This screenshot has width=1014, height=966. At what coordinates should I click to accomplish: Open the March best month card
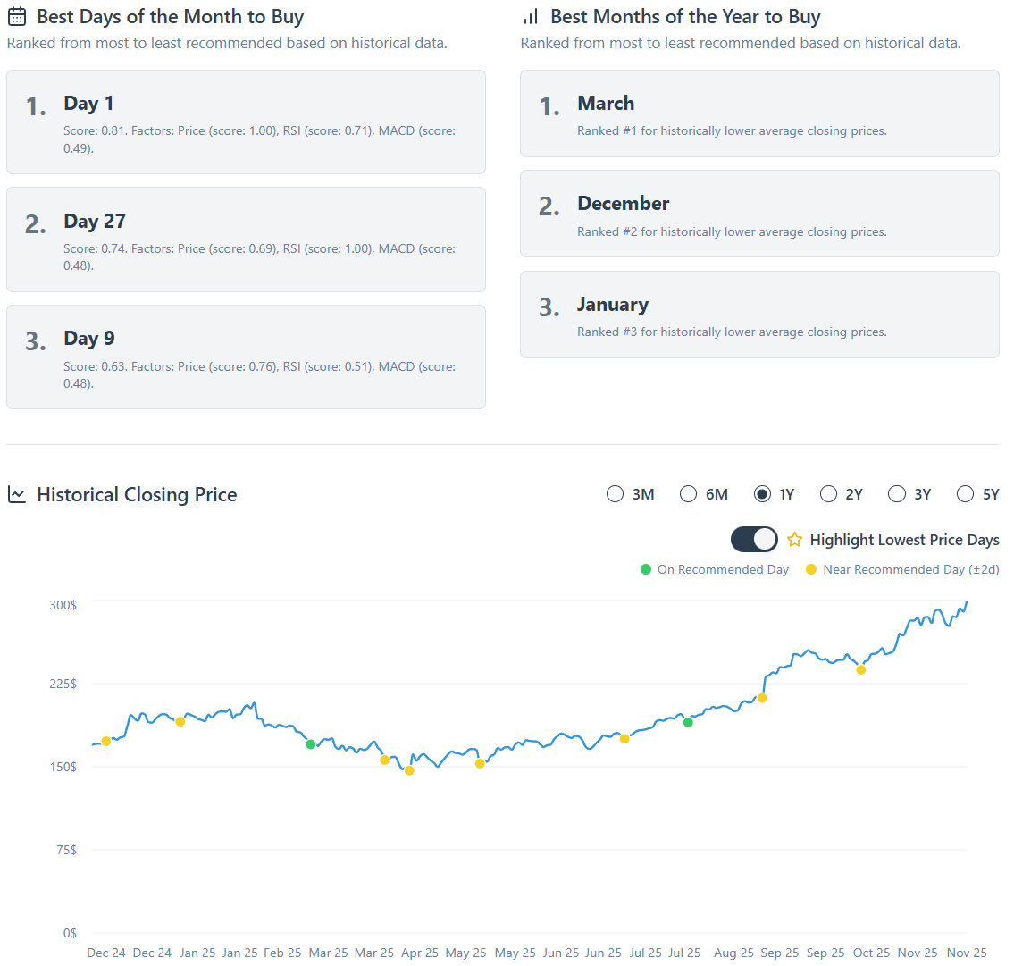[x=759, y=113]
